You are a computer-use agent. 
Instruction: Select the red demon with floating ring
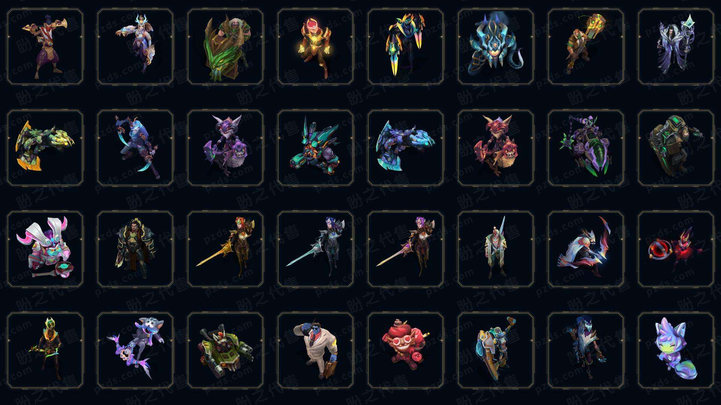[x=676, y=249]
